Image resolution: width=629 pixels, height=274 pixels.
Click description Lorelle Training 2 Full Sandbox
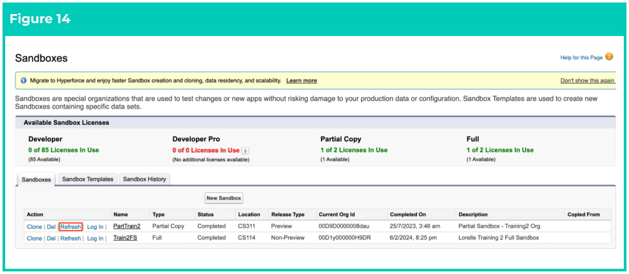pos(499,238)
